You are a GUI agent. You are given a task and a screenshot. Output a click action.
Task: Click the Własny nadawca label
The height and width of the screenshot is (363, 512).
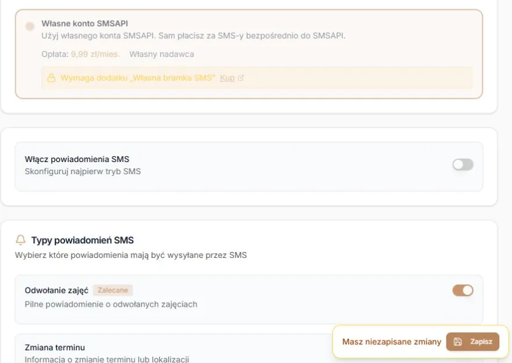coord(162,54)
